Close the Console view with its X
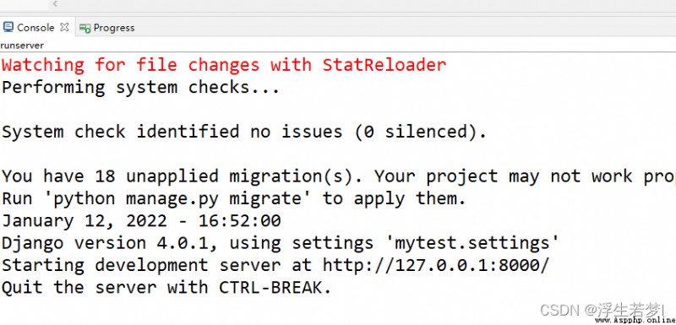676x325 pixels. (64, 27)
